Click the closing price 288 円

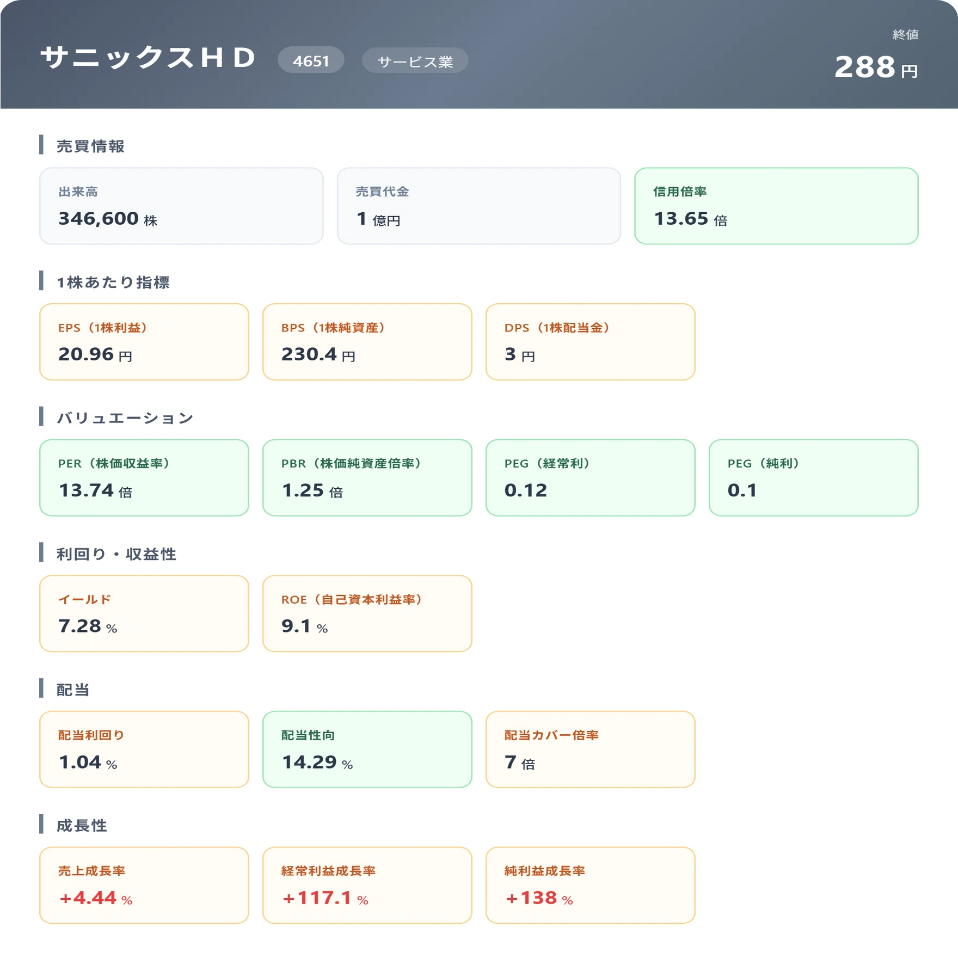[x=876, y=67]
